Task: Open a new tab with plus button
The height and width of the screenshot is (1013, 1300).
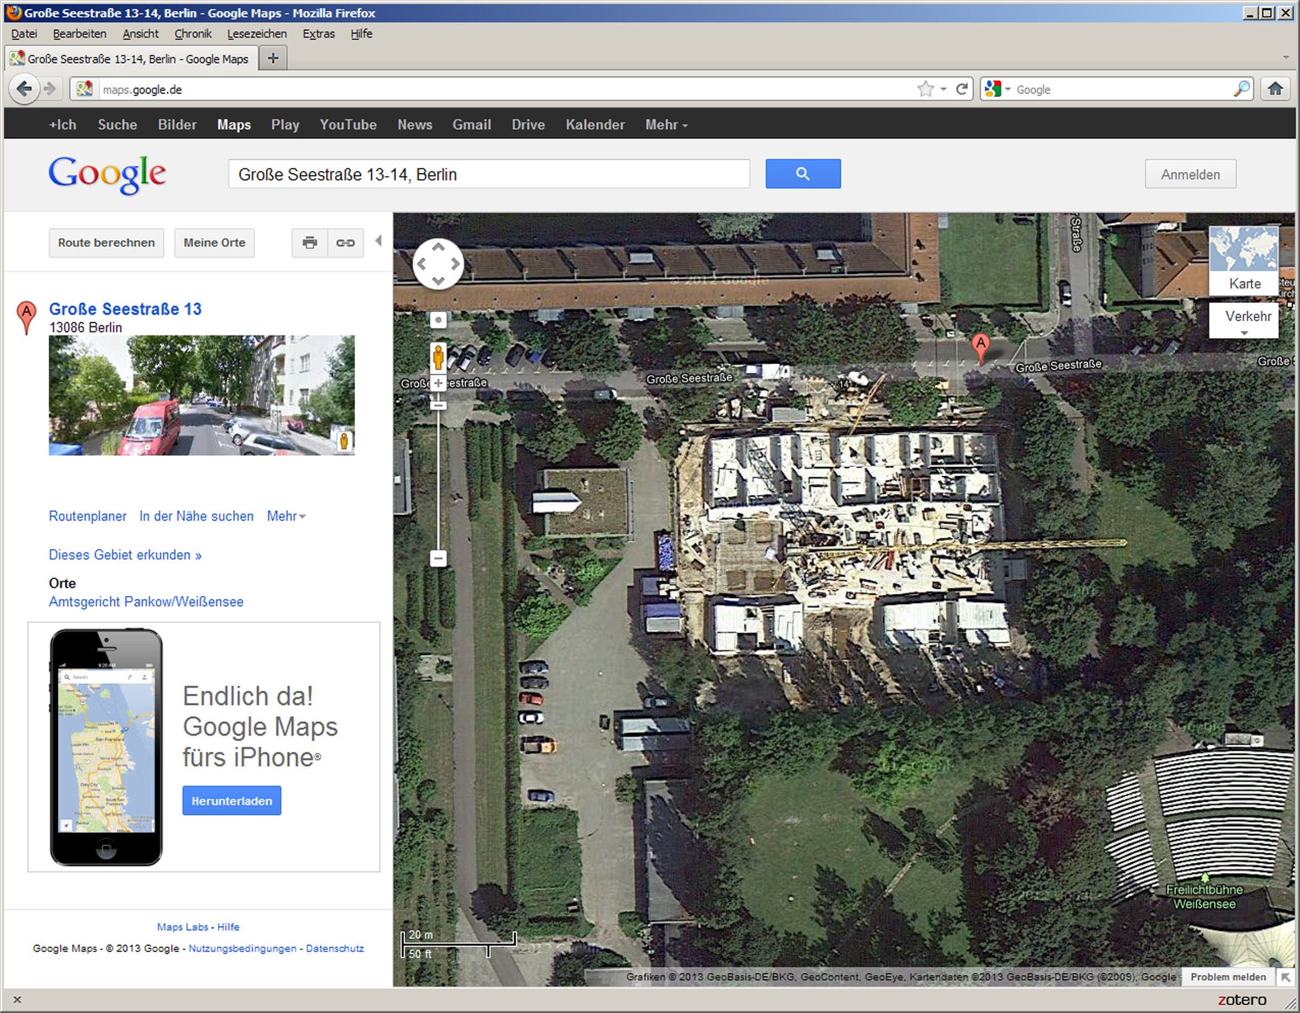Action: [273, 58]
